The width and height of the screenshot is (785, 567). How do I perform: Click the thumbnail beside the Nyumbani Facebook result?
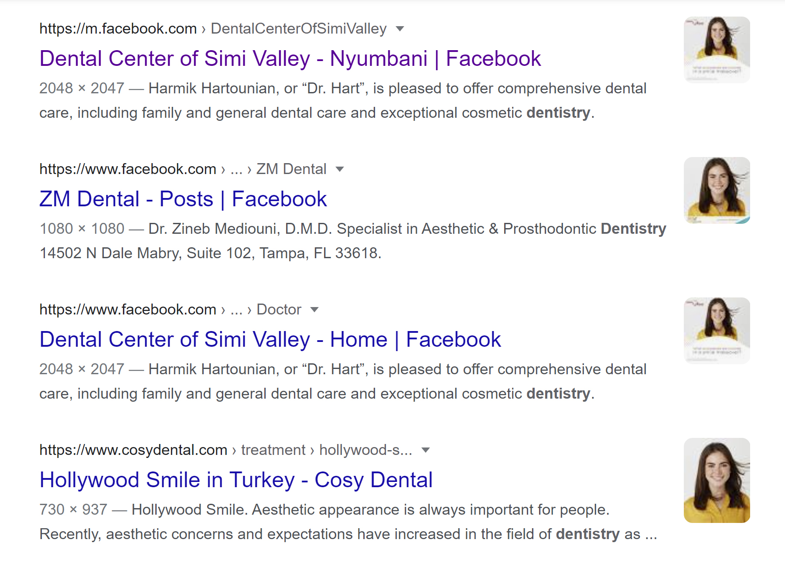tap(717, 50)
